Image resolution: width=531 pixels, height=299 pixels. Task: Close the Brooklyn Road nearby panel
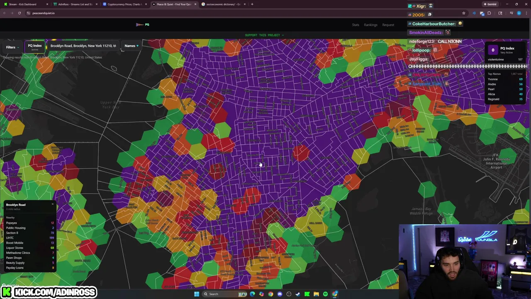pyautogui.click(x=53, y=204)
